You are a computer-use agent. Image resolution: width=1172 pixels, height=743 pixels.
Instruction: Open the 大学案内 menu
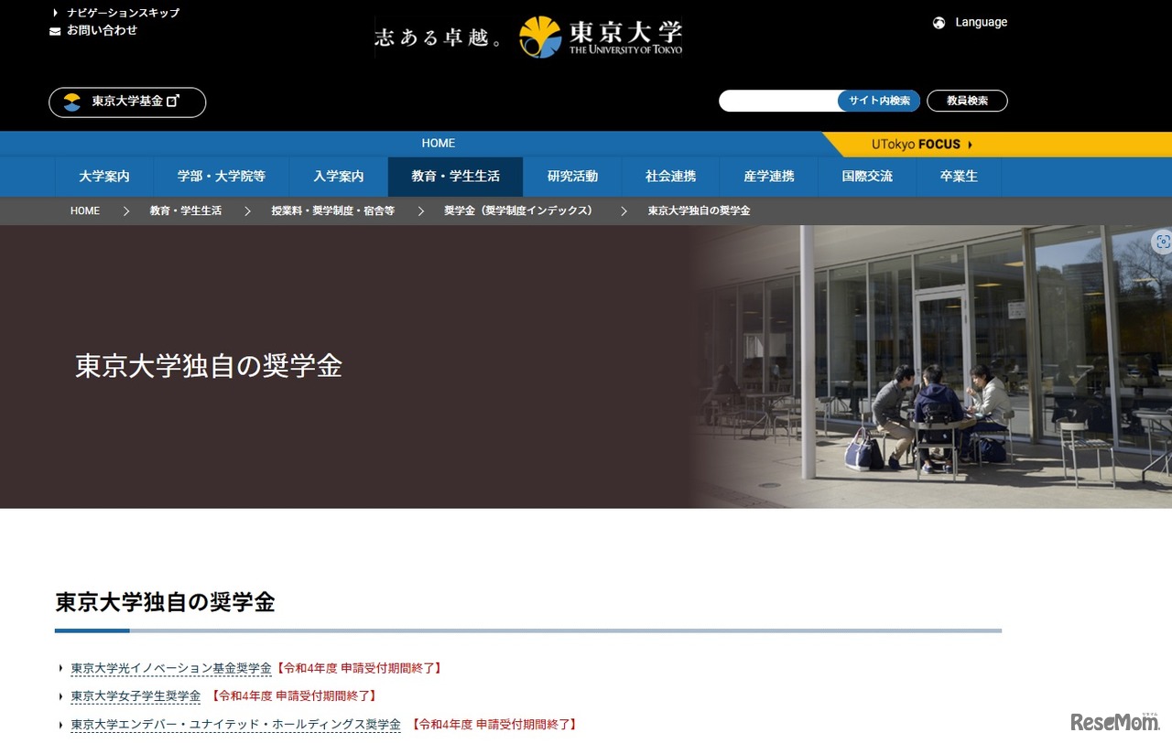tap(104, 177)
